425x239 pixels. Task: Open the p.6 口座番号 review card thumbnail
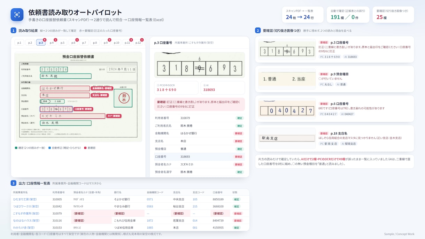point(287,109)
